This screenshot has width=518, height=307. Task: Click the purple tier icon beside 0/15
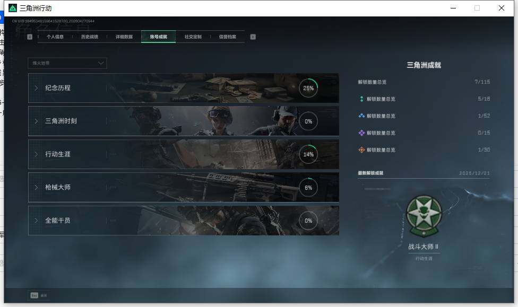[361, 133]
